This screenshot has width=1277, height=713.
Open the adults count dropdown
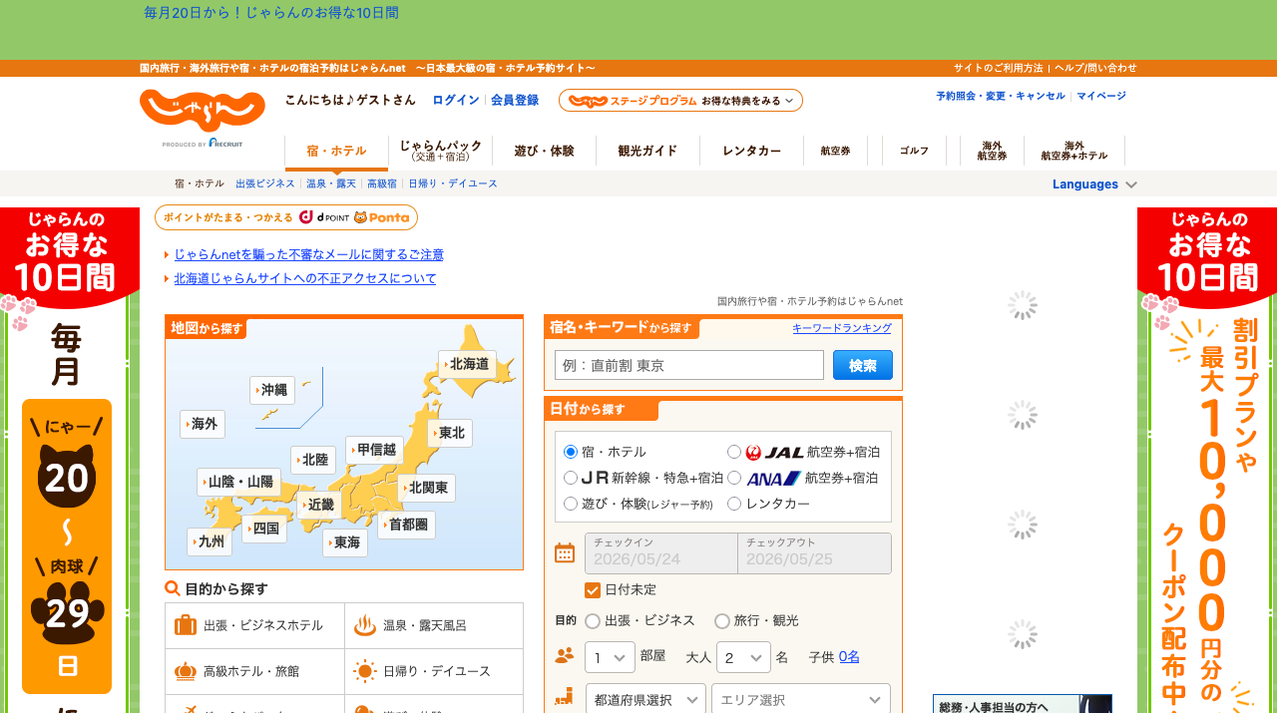(743, 657)
